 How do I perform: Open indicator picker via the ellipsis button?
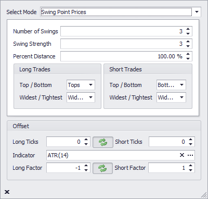pos(190,155)
